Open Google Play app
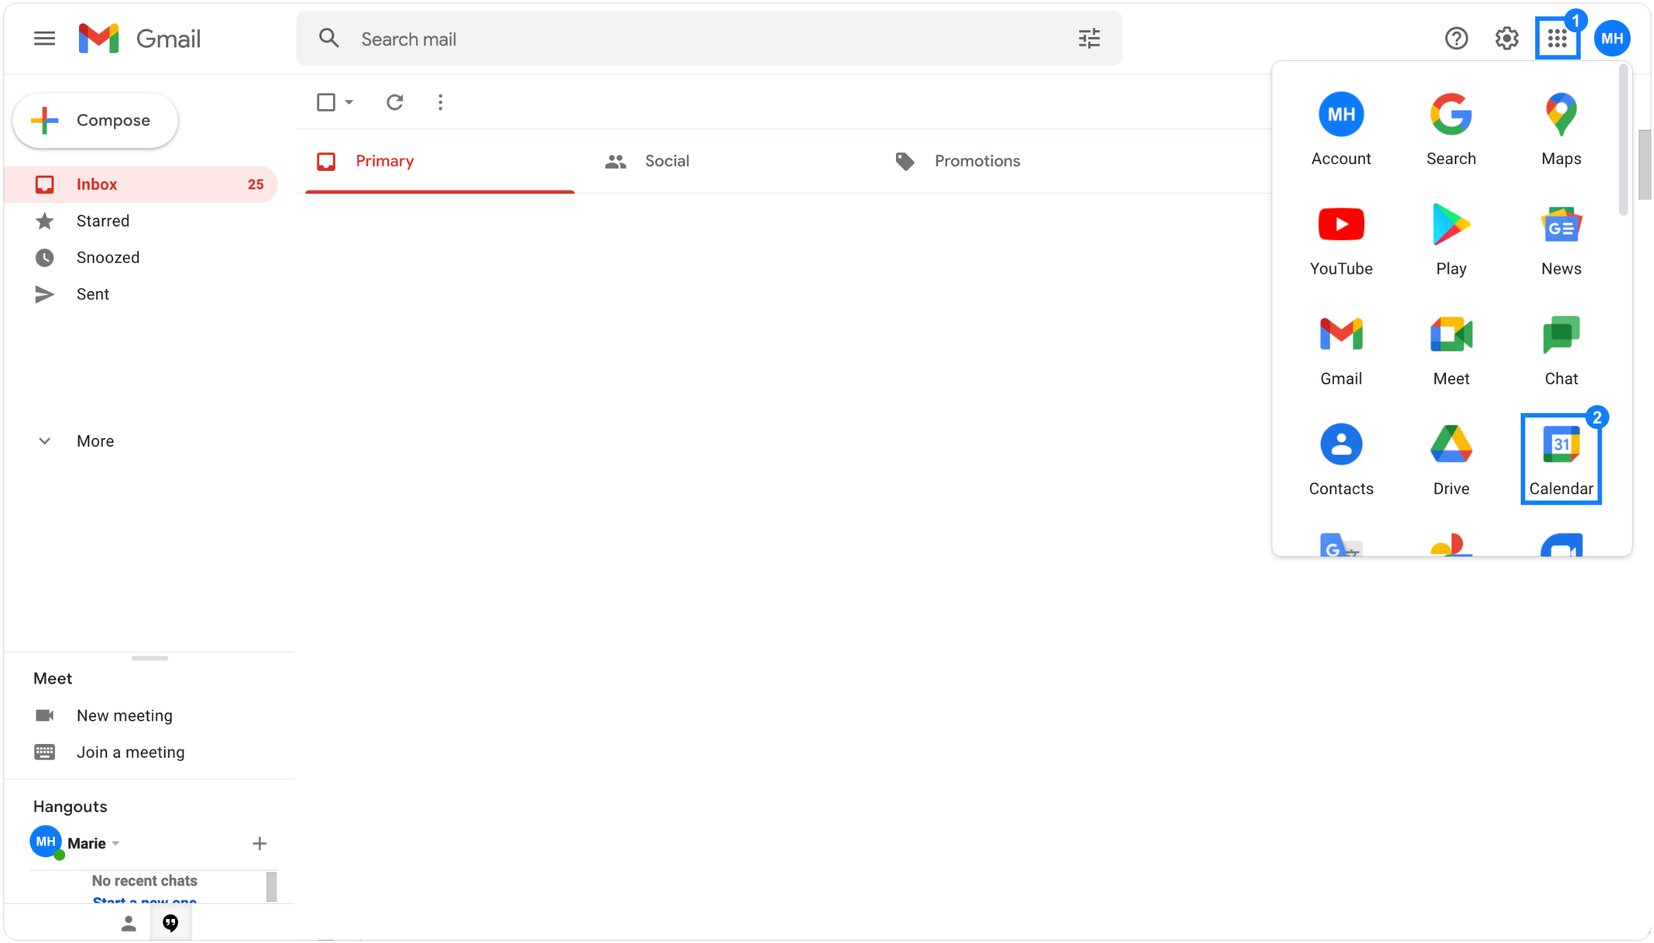The image size is (1654, 943). point(1451,239)
